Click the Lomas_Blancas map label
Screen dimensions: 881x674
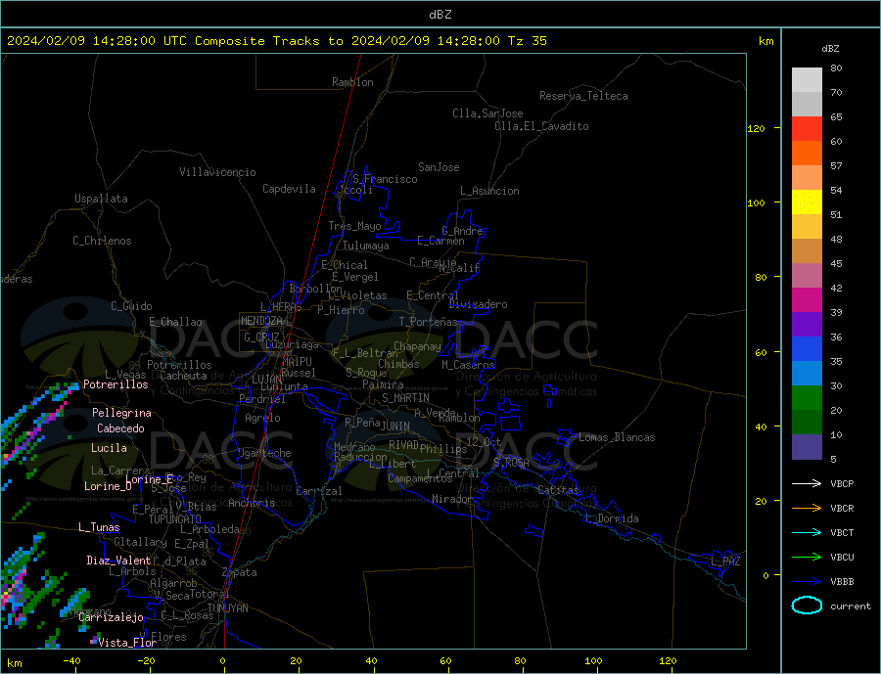point(617,437)
